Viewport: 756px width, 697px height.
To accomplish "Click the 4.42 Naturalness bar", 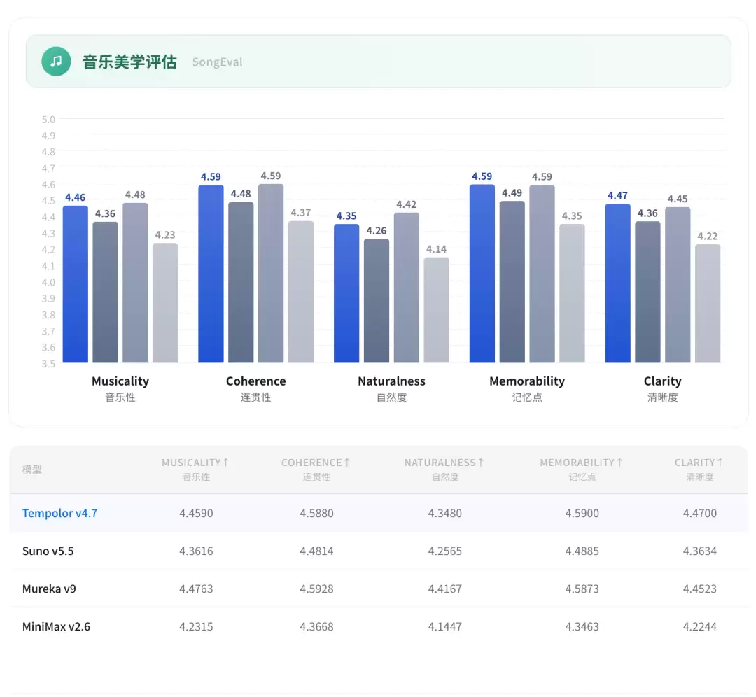I will pyautogui.click(x=407, y=288).
